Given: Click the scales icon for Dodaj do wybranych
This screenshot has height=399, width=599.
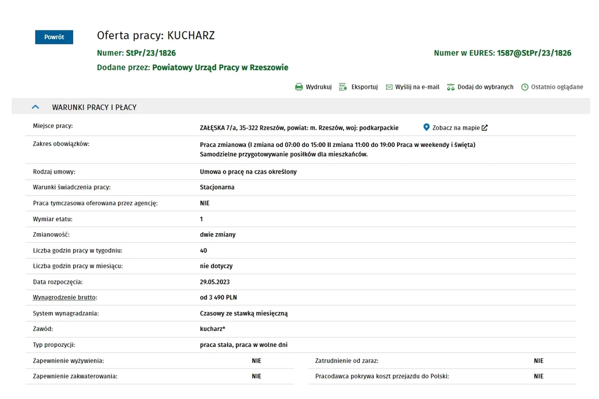Looking at the screenshot, I should pyautogui.click(x=451, y=87).
